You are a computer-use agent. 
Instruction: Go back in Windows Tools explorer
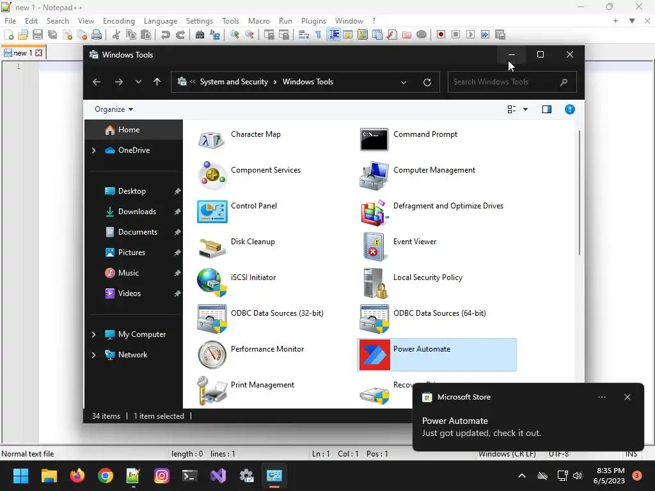point(97,82)
